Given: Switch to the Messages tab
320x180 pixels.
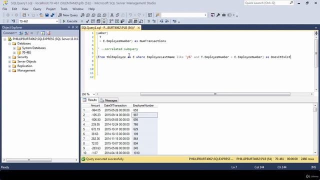Looking at the screenshot, I should [109, 100].
